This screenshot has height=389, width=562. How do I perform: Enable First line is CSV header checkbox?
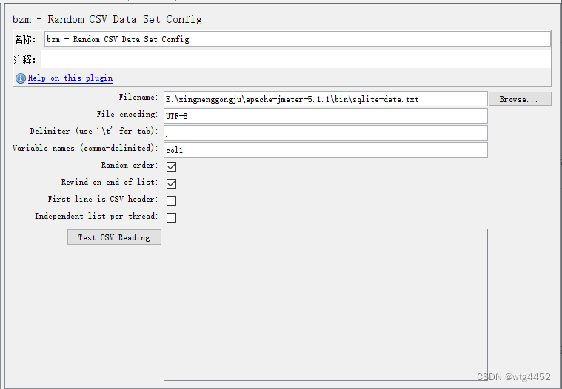click(171, 200)
